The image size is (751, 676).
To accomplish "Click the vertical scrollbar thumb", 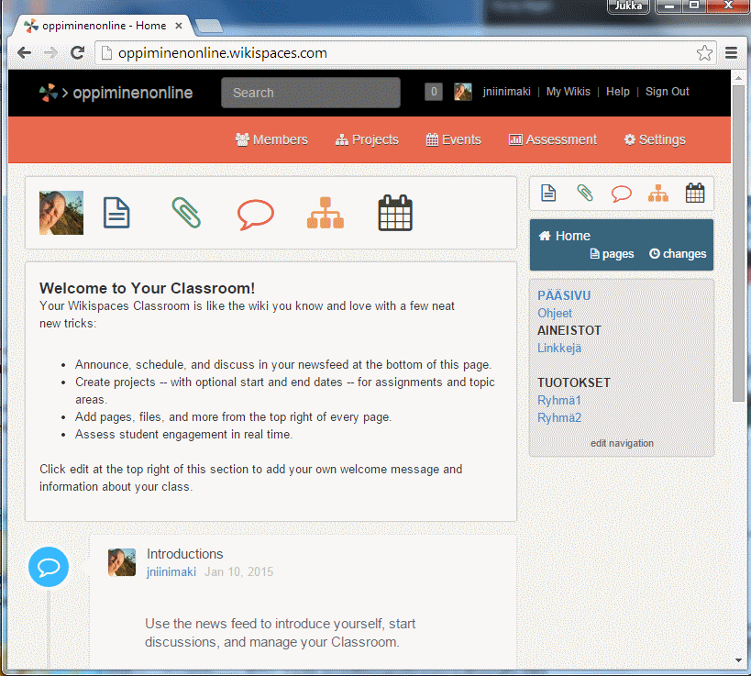I will tap(738, 243).
